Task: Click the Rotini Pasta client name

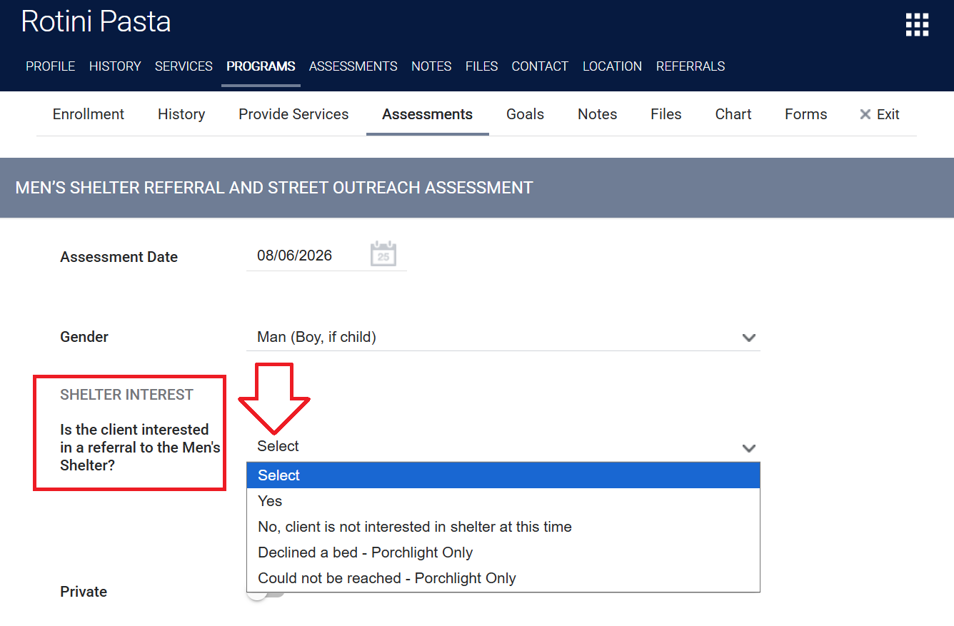Action: pos(96,21)
